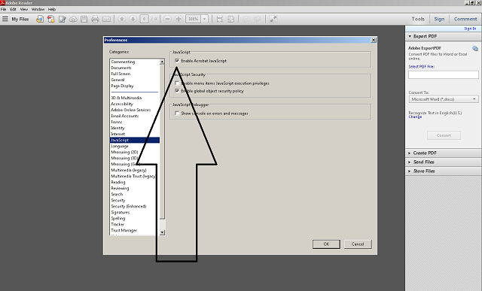
Task: Switch to the Comment pane tab
Action: tap(465, 19)
